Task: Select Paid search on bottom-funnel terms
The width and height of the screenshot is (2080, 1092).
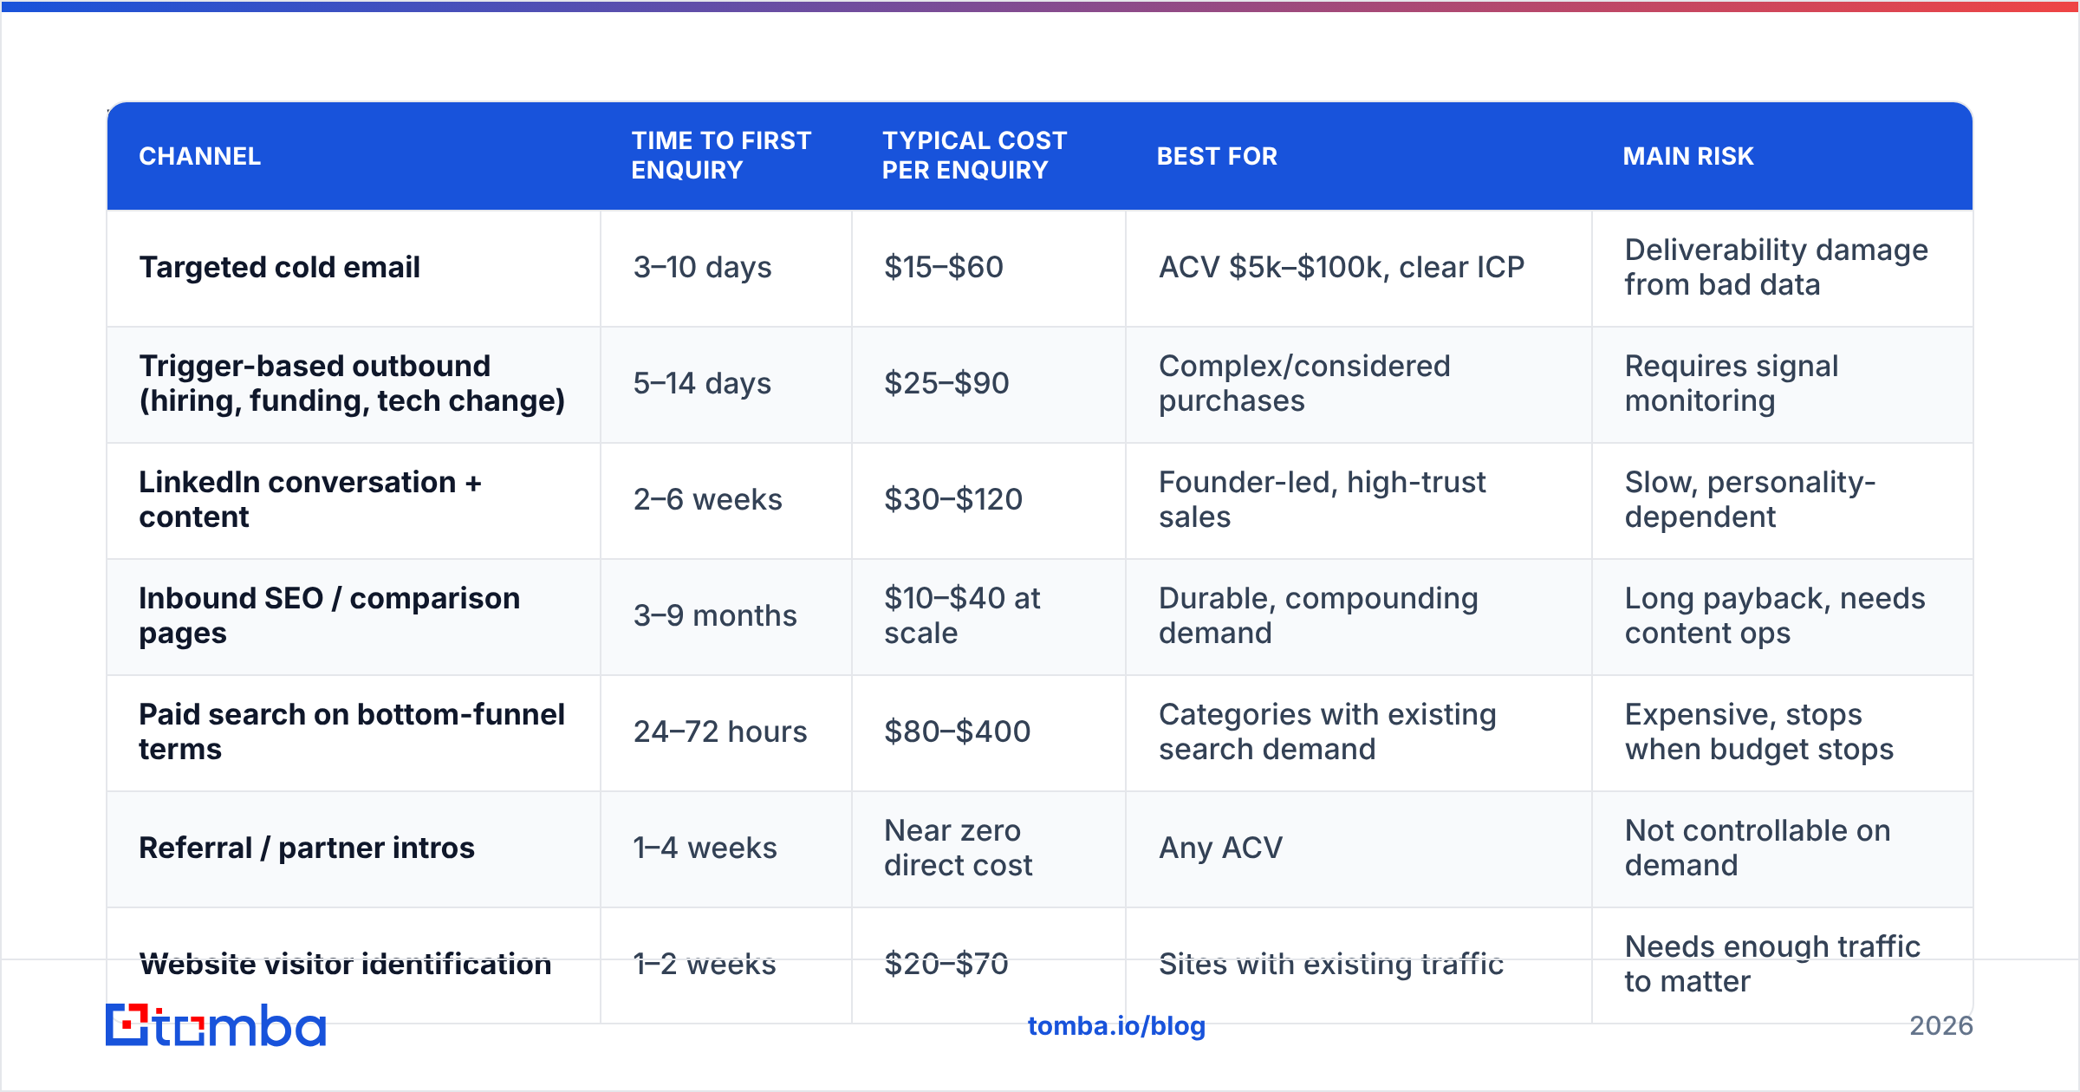Action: click(352, 731)
